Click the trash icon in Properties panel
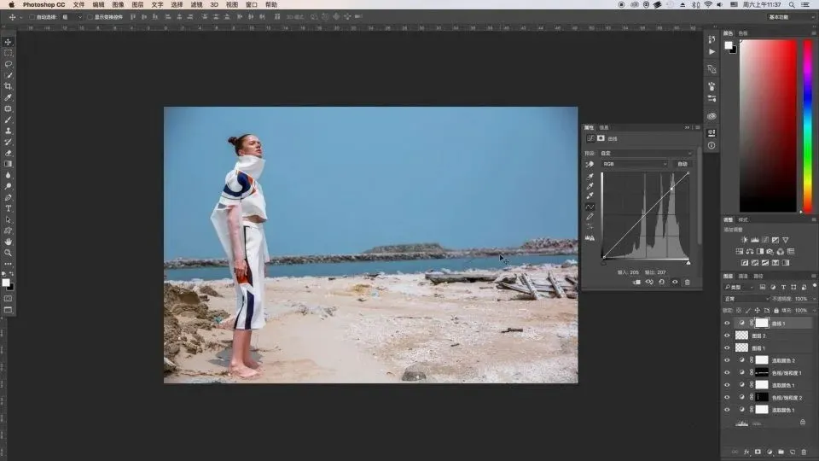This screenshot has width=819, height=461. [687, 282]
